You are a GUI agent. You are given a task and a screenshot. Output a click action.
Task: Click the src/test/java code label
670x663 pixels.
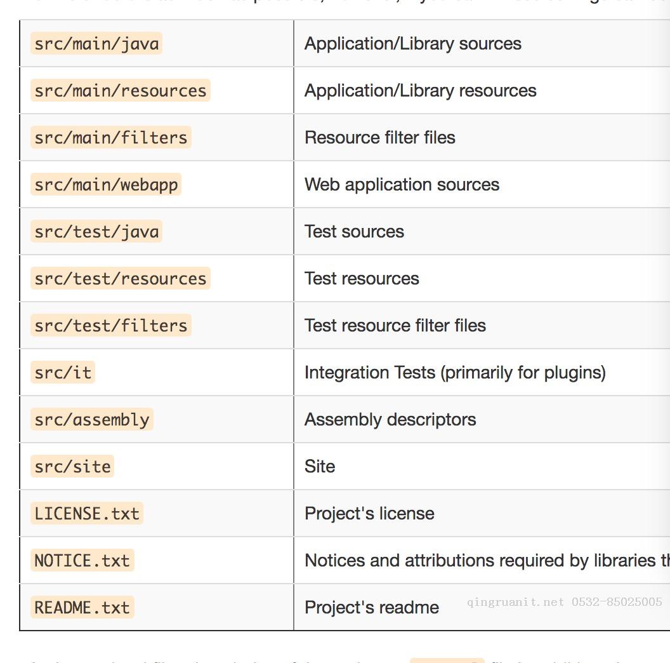tap(96, 232)
